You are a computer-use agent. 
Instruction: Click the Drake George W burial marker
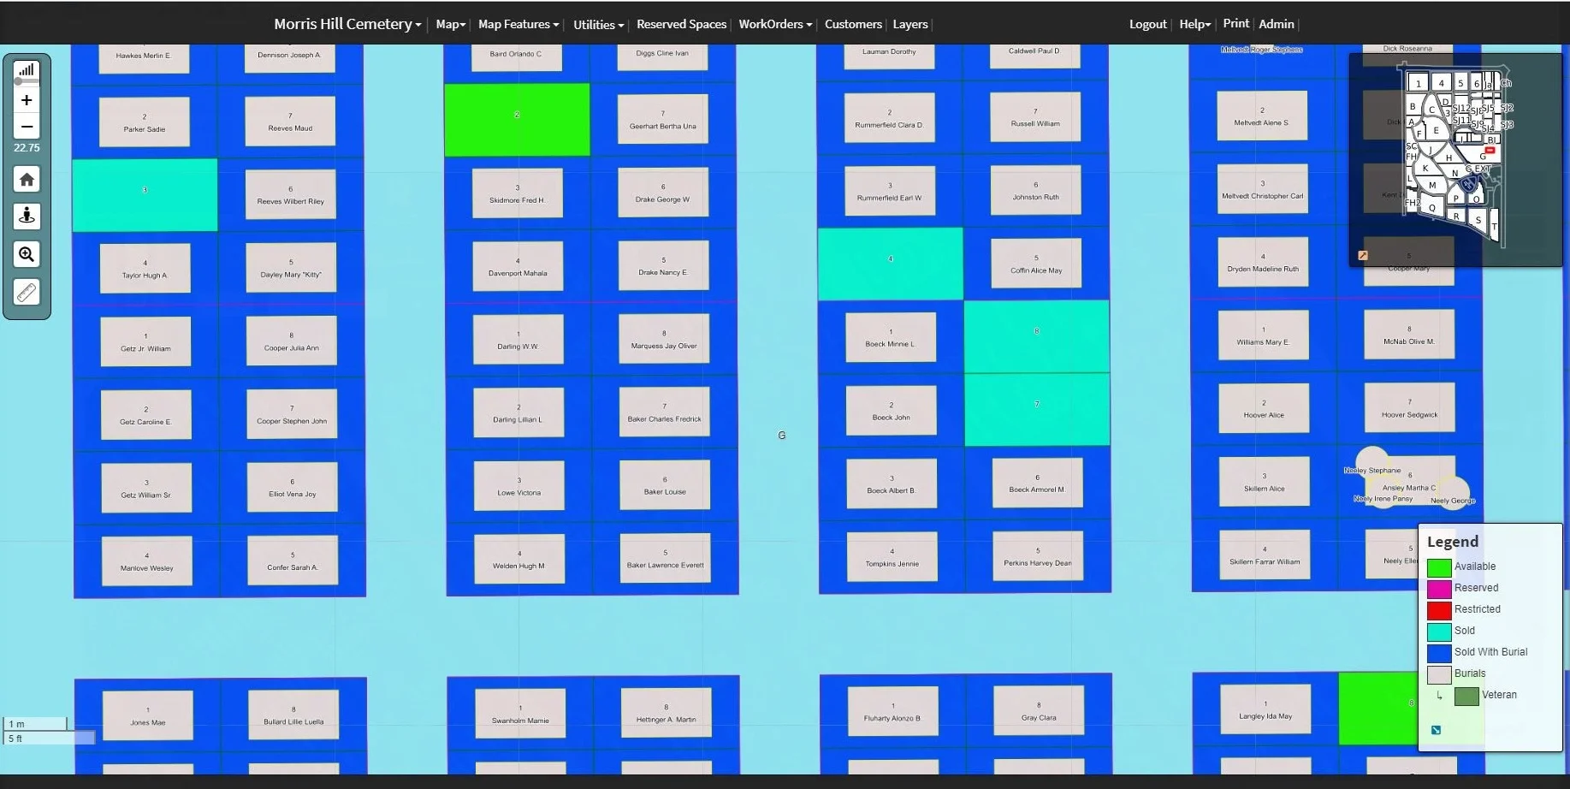[x=663, y=193]
